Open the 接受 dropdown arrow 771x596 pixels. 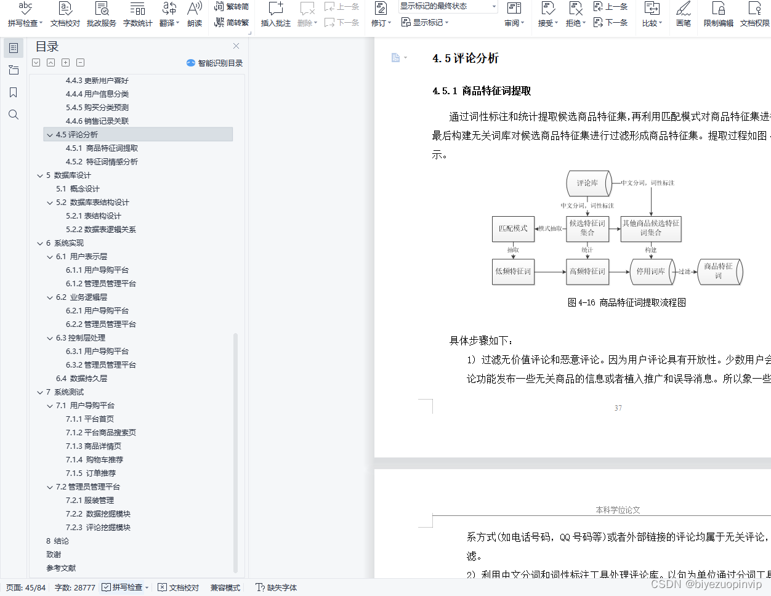[556, 23]
